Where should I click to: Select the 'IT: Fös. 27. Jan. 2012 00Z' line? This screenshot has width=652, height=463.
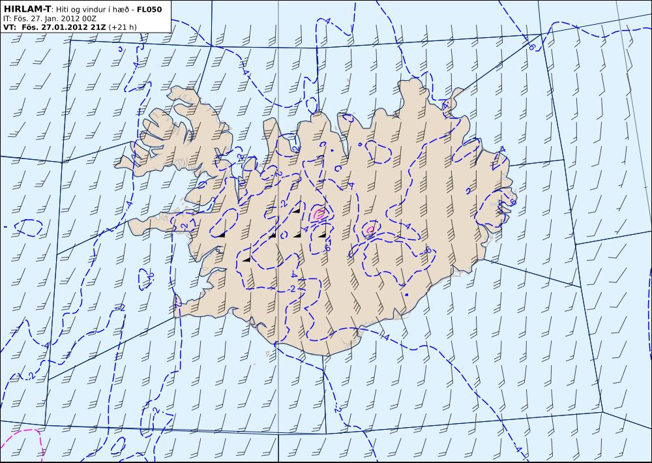pyautogui.click(x=50, y=19)
